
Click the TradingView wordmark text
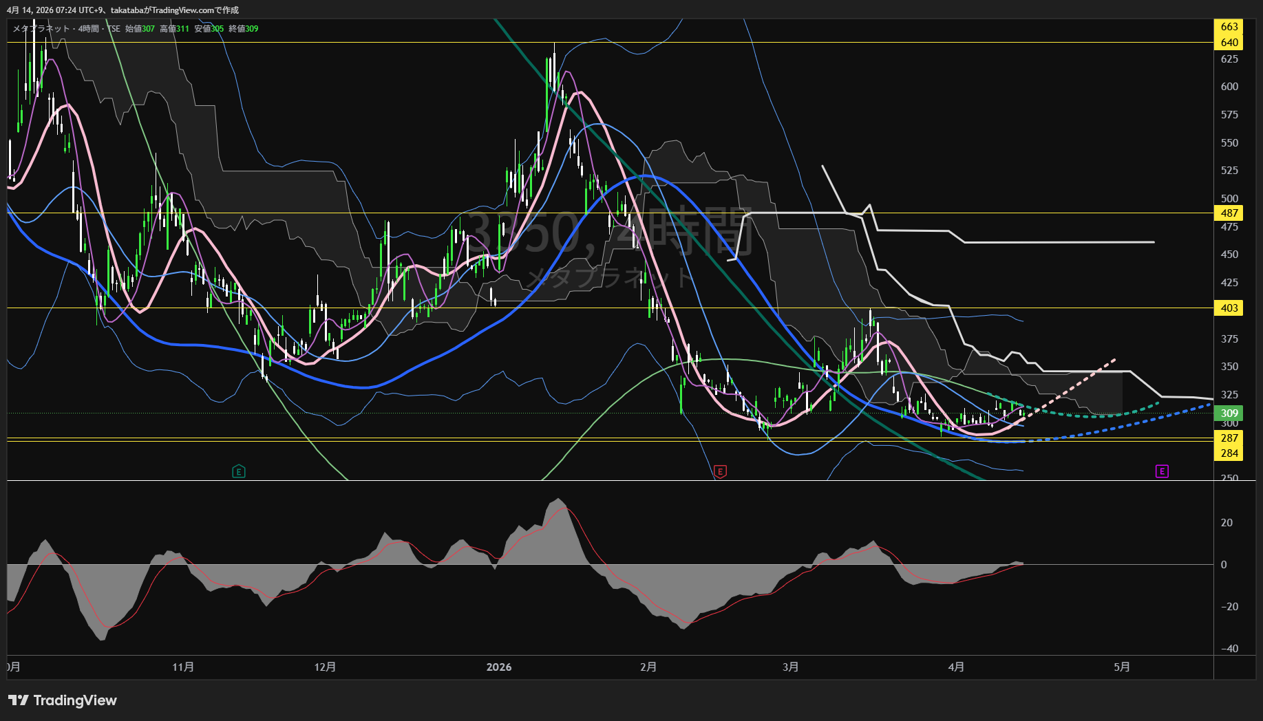[75, 700]
